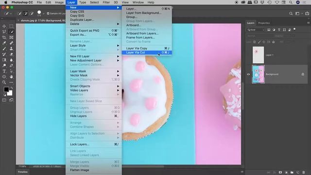Toggle the smart object layers filter
This screenshot has height=175, width=311.
pyautogui.click(x=290, y=30)
